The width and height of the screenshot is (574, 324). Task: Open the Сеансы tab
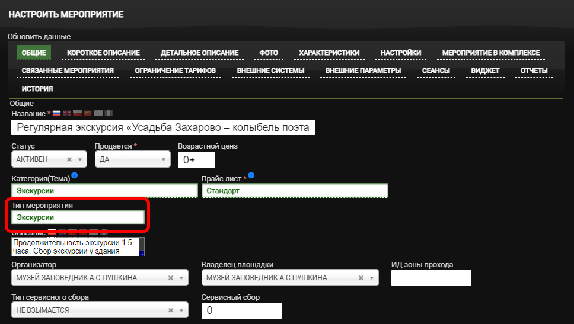(x=435, y=70)
